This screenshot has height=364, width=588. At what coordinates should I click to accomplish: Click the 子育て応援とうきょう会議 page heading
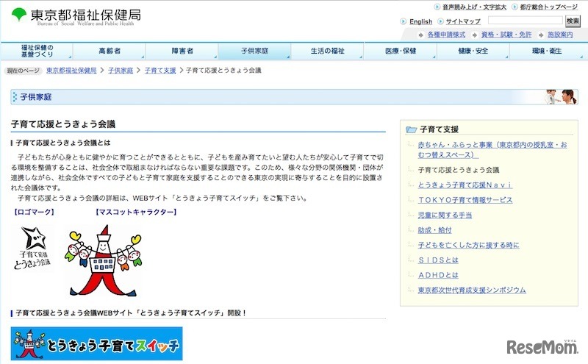pos(63,124)
